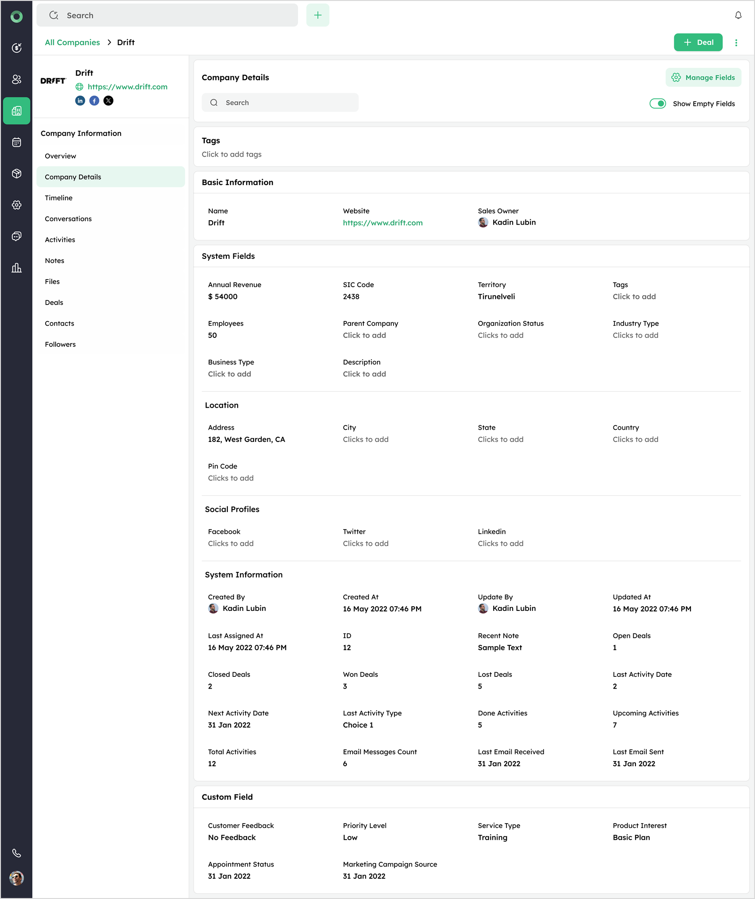
Task: Open Drift's Facebook profile icon
Action: coord(94,101)
